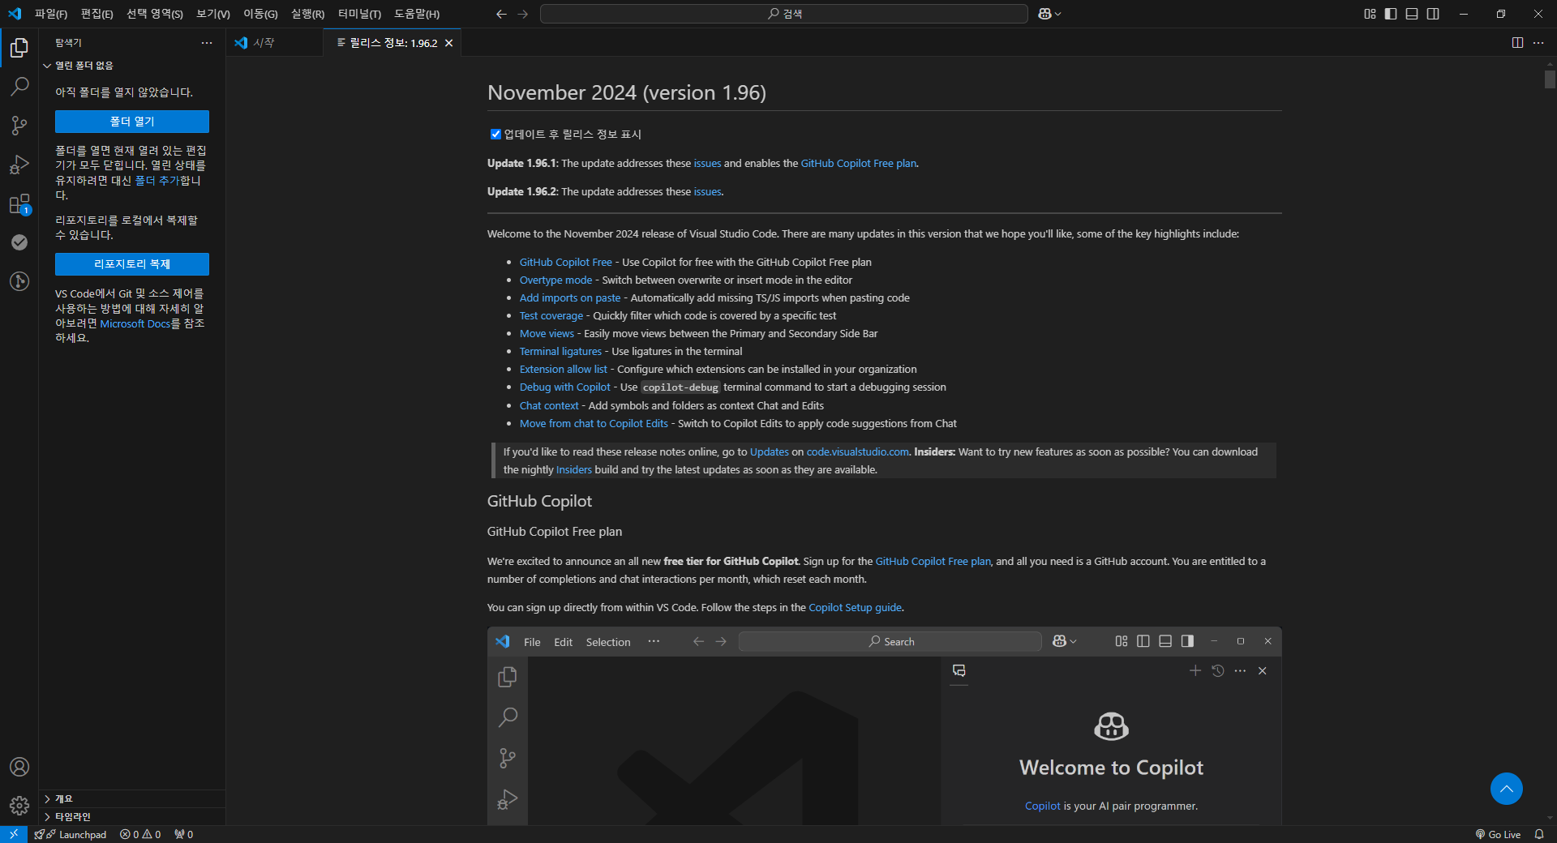Click the remote window status bar icon

tap(14, 834)
